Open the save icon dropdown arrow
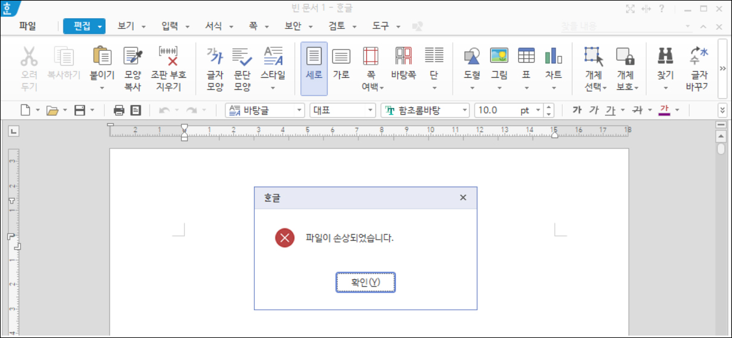This screenshot has height=338, width=732. click(92, 110)
